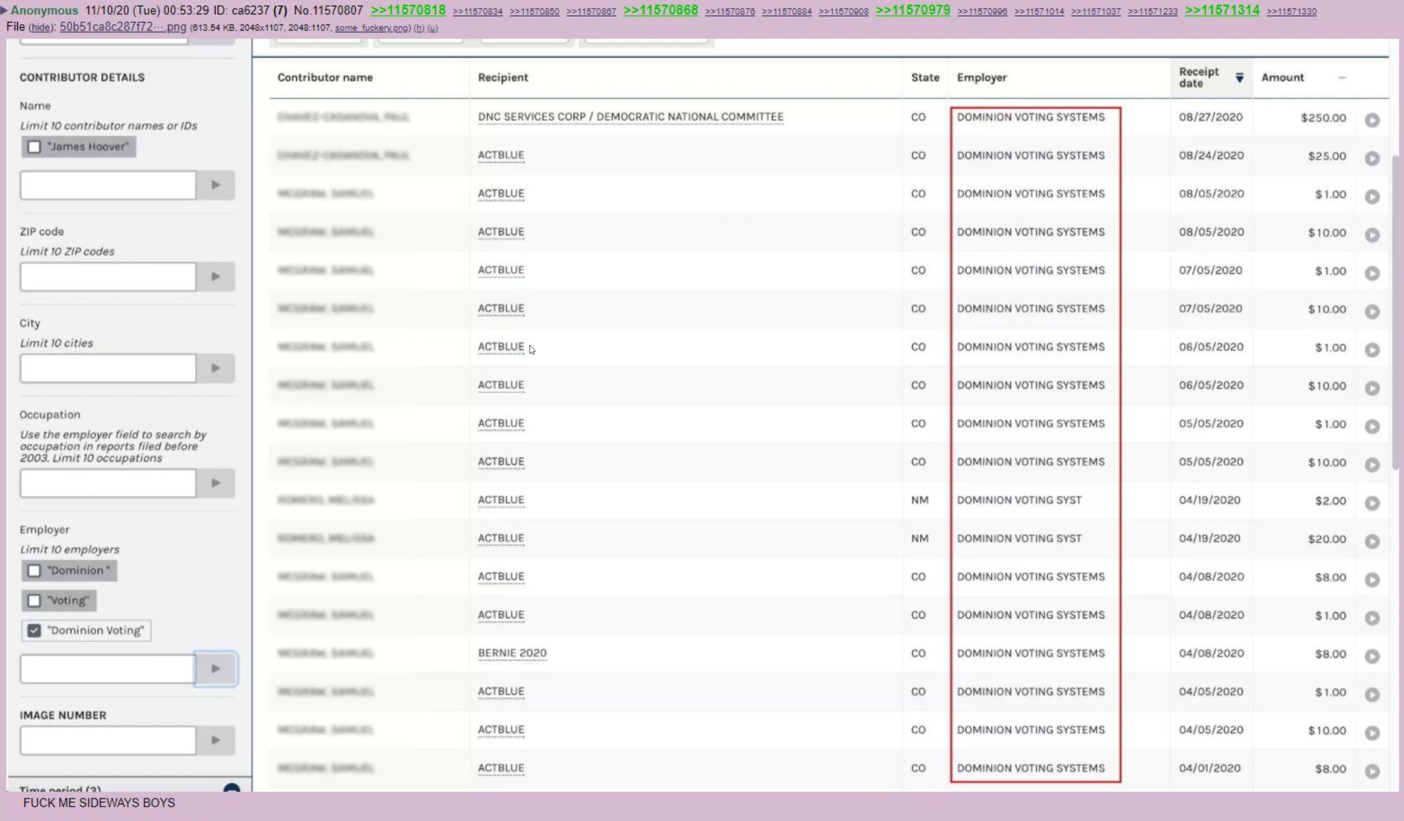Viewport: 1404px width, 821px height.
Task: Submit the ZIP code filter arrow
Action: [215, 276]
